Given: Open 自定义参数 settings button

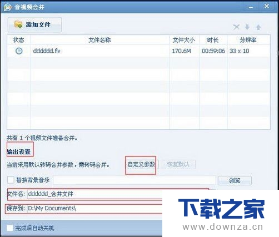Looking at the screenshot, I should pyautogui.click(x=141, y=164).
